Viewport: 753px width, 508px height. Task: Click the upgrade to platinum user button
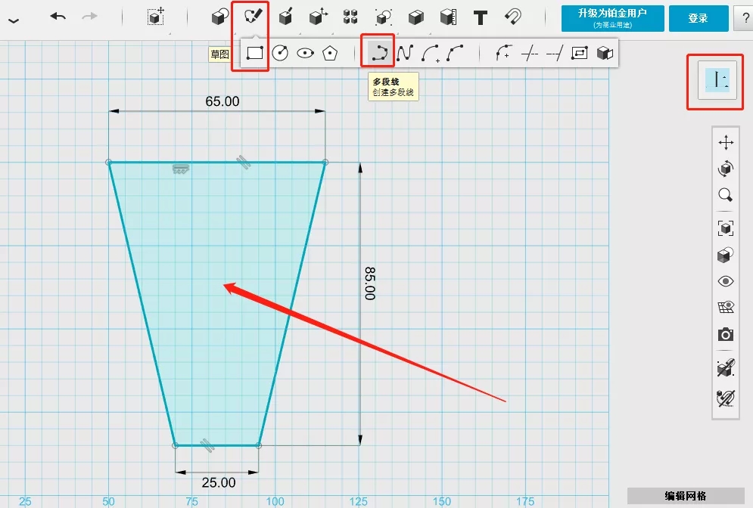click(613, 18)
